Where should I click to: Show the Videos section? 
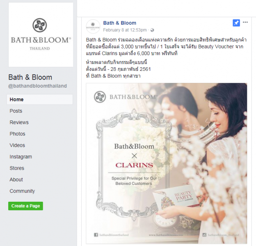tap(17, 145)
